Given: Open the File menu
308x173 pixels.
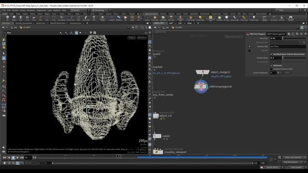Looking at the screenshot, I should 4,10.
